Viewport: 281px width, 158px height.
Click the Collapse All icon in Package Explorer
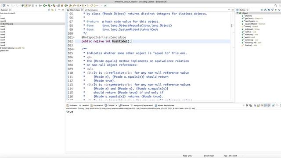click(x=49, y=10)
